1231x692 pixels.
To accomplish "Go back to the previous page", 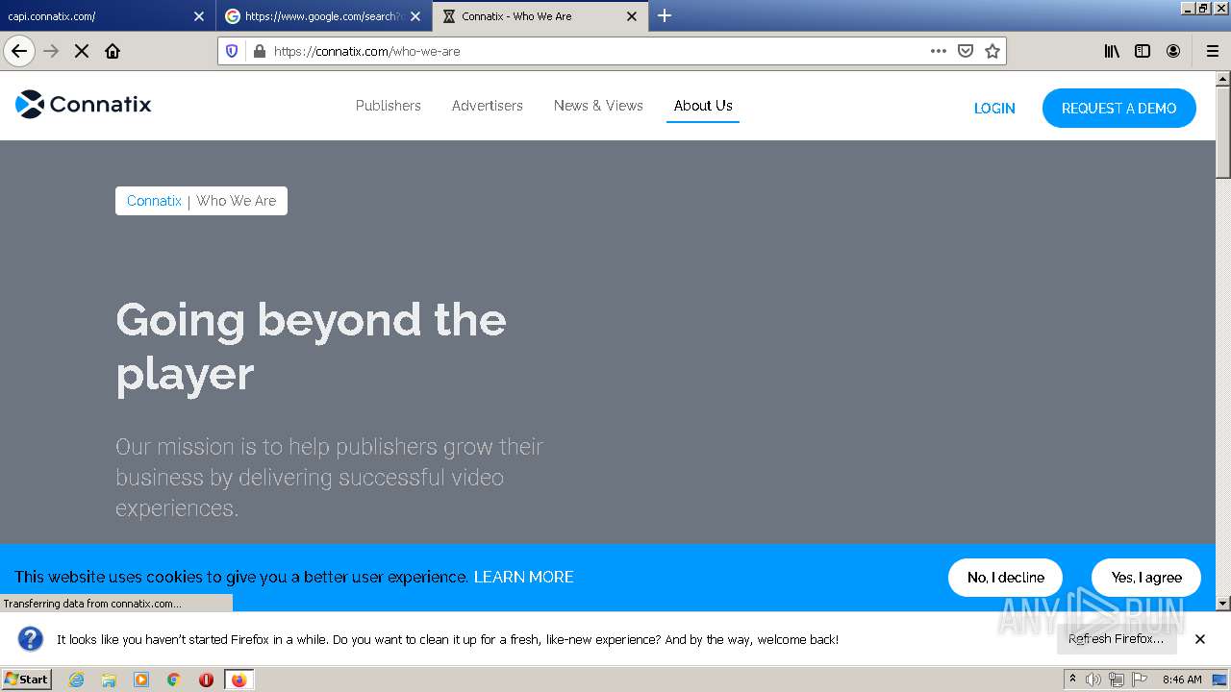I will coord(19,51).
